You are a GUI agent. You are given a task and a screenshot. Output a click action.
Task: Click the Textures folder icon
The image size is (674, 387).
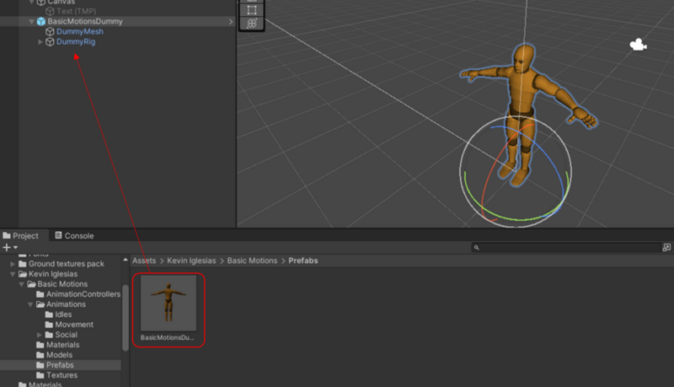[x=40, y=375]
